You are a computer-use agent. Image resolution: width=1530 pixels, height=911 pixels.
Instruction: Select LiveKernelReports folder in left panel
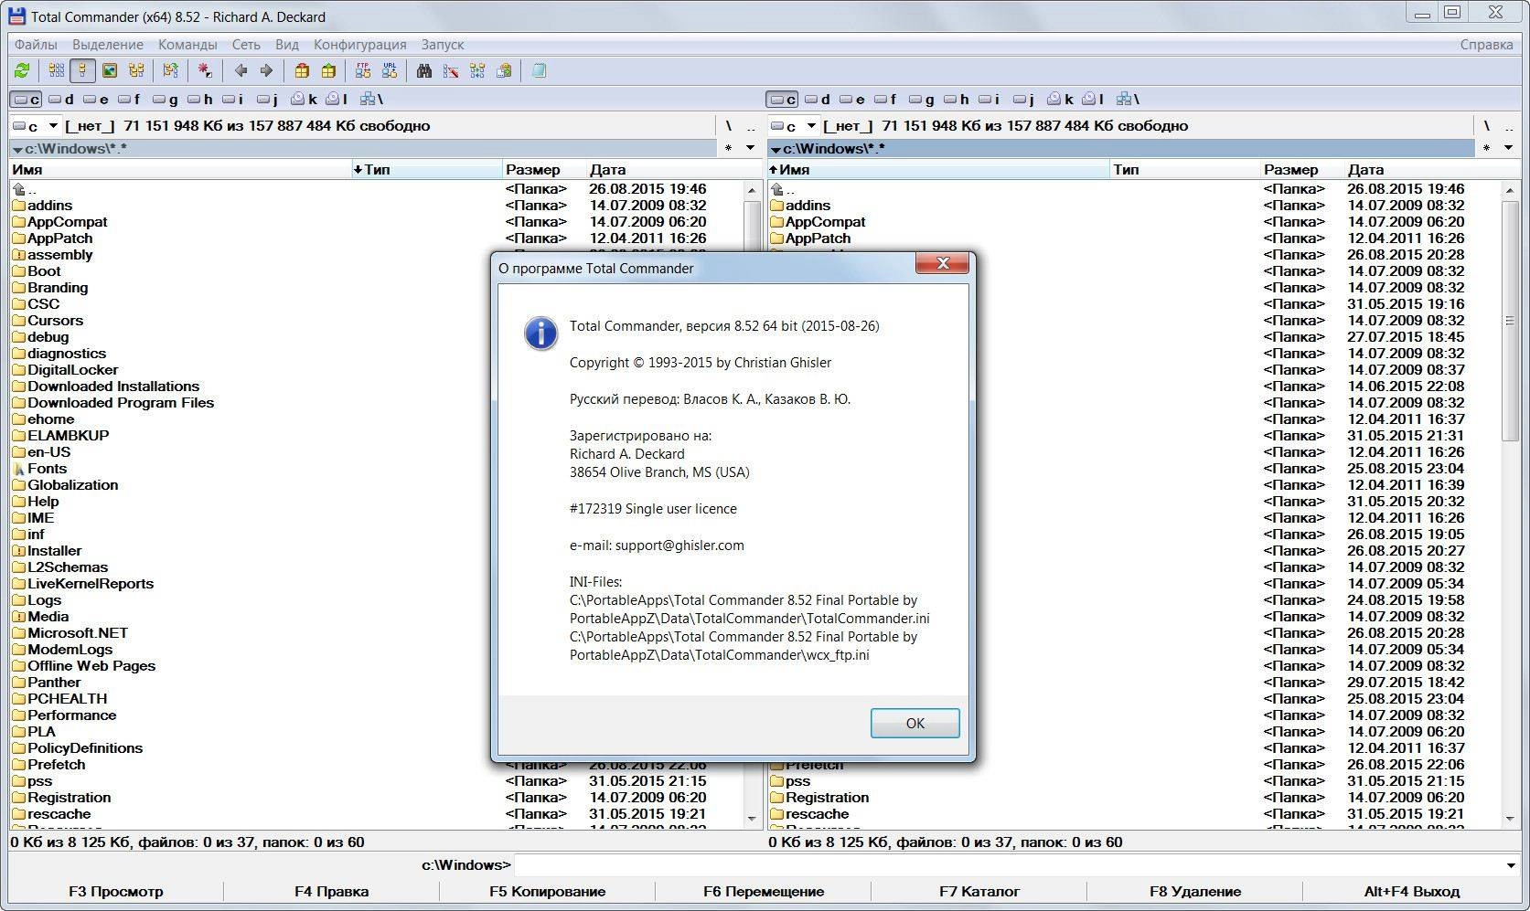[x=91, y=584]
